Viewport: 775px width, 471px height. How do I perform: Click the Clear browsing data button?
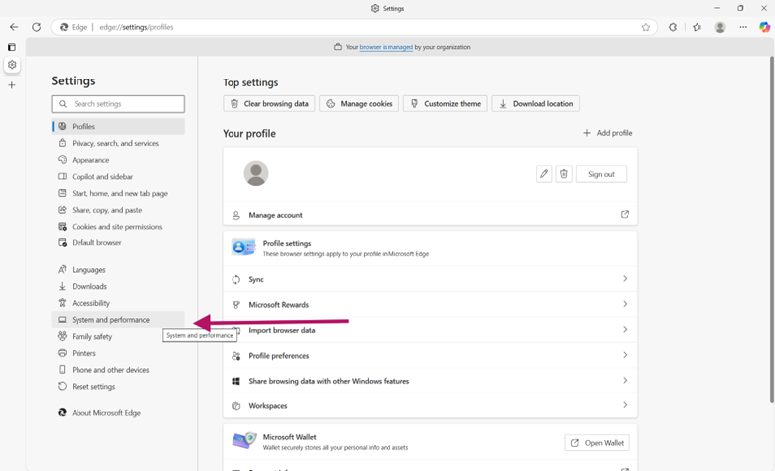(x=269, y=103)
